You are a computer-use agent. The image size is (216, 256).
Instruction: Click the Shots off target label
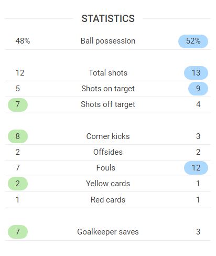(x=108, y=104)
